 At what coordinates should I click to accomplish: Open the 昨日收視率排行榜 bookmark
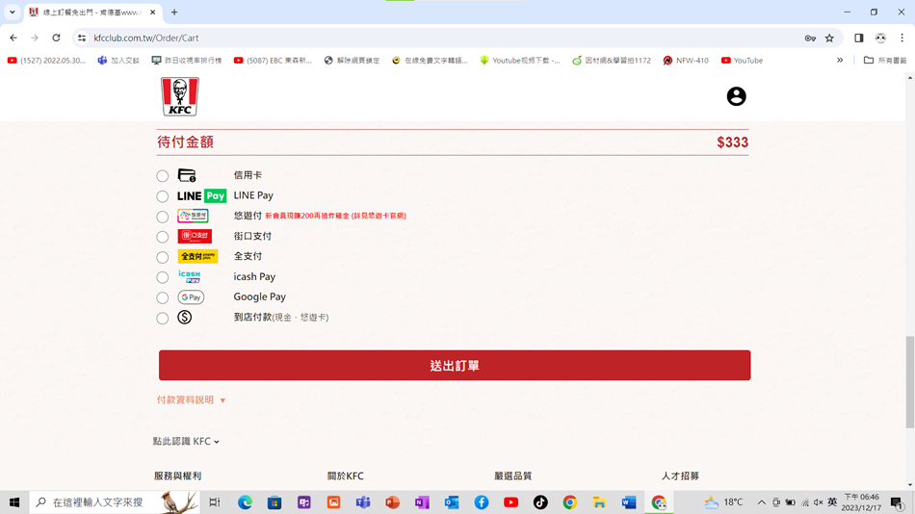point(187,60)
